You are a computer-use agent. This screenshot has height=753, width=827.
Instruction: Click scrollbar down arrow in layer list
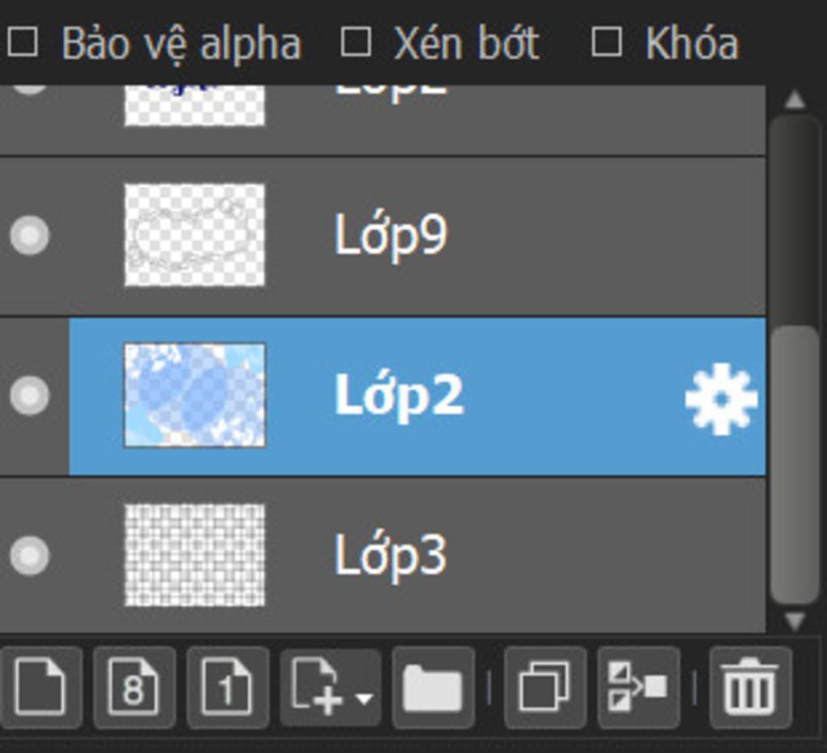[795, 620]
